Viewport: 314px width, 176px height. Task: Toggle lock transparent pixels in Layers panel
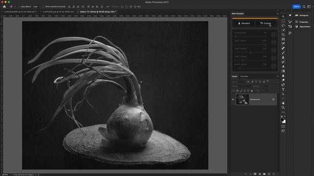[237, 91]
